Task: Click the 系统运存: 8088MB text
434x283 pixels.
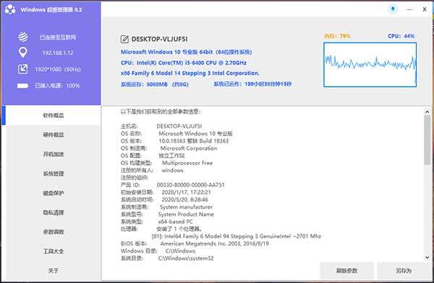Action: [x=155, y=84]
